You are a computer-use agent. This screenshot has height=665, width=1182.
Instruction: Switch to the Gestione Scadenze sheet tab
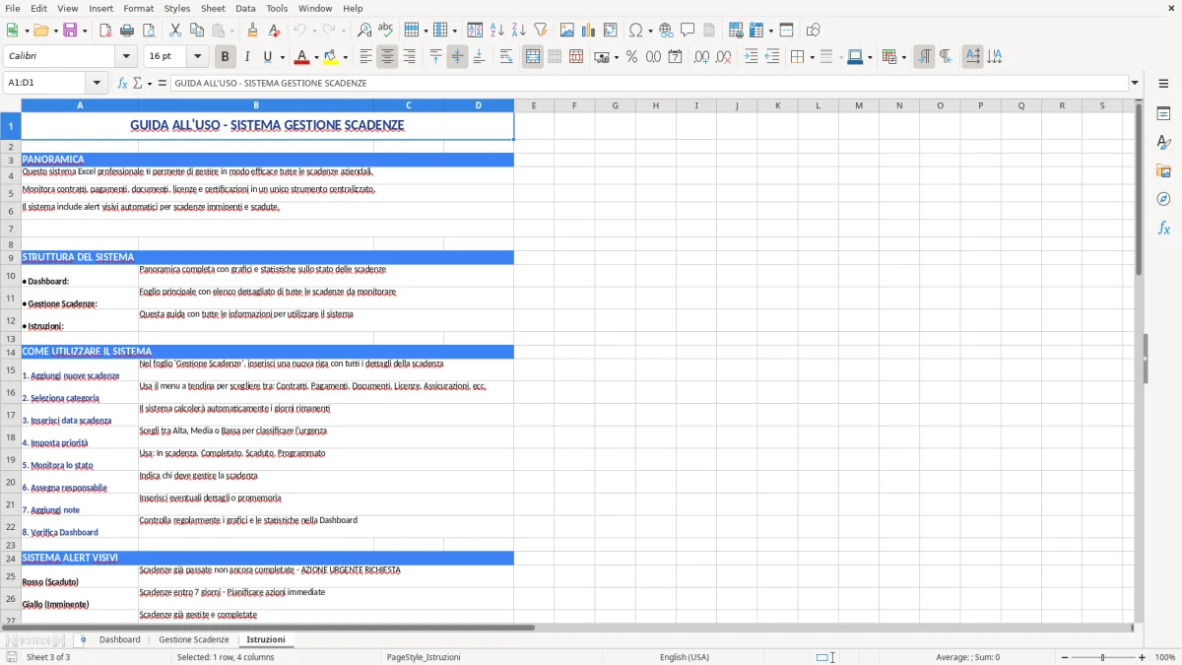tap(194, 639)
